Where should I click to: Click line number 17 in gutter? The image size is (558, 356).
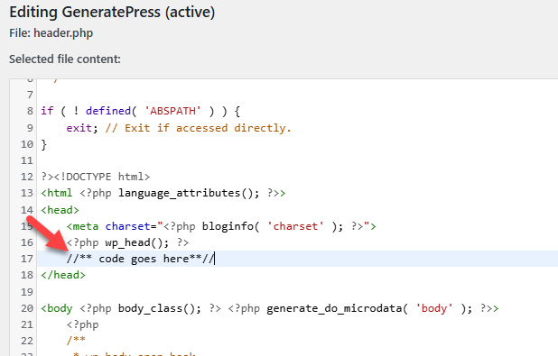[27, 259]
